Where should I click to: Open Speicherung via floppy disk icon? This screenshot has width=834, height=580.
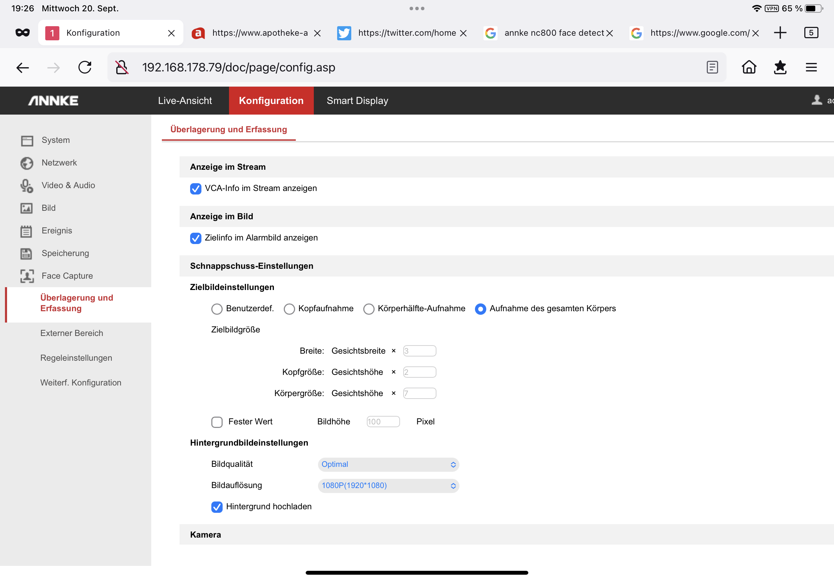coord(26,253)
